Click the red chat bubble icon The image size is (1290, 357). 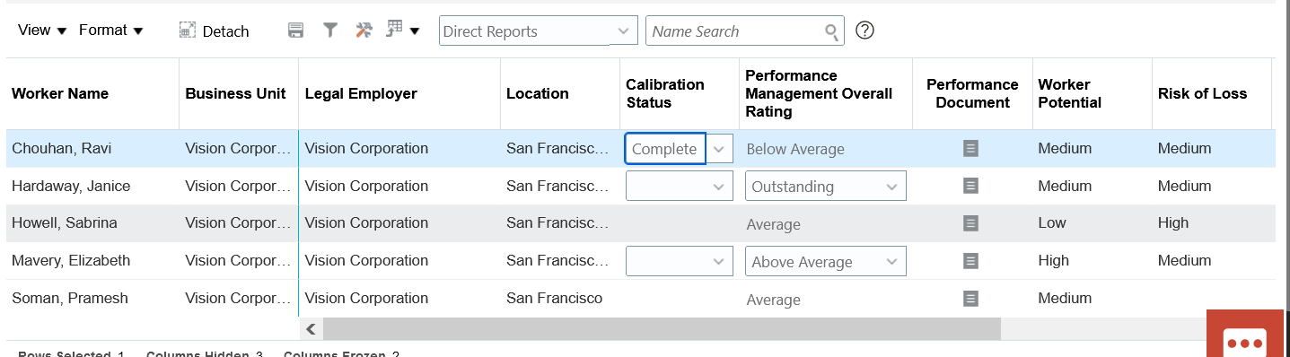[1245, 342]
